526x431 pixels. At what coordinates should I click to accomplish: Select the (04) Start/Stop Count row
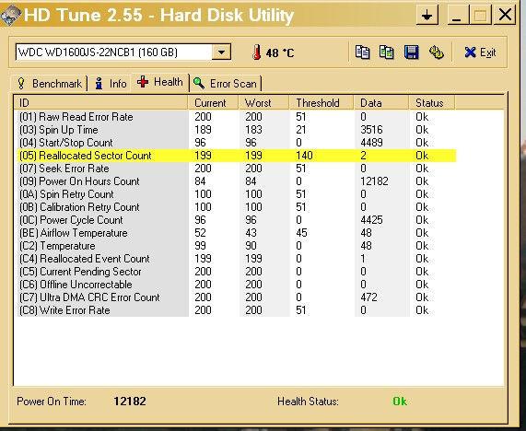click(237, 143)
